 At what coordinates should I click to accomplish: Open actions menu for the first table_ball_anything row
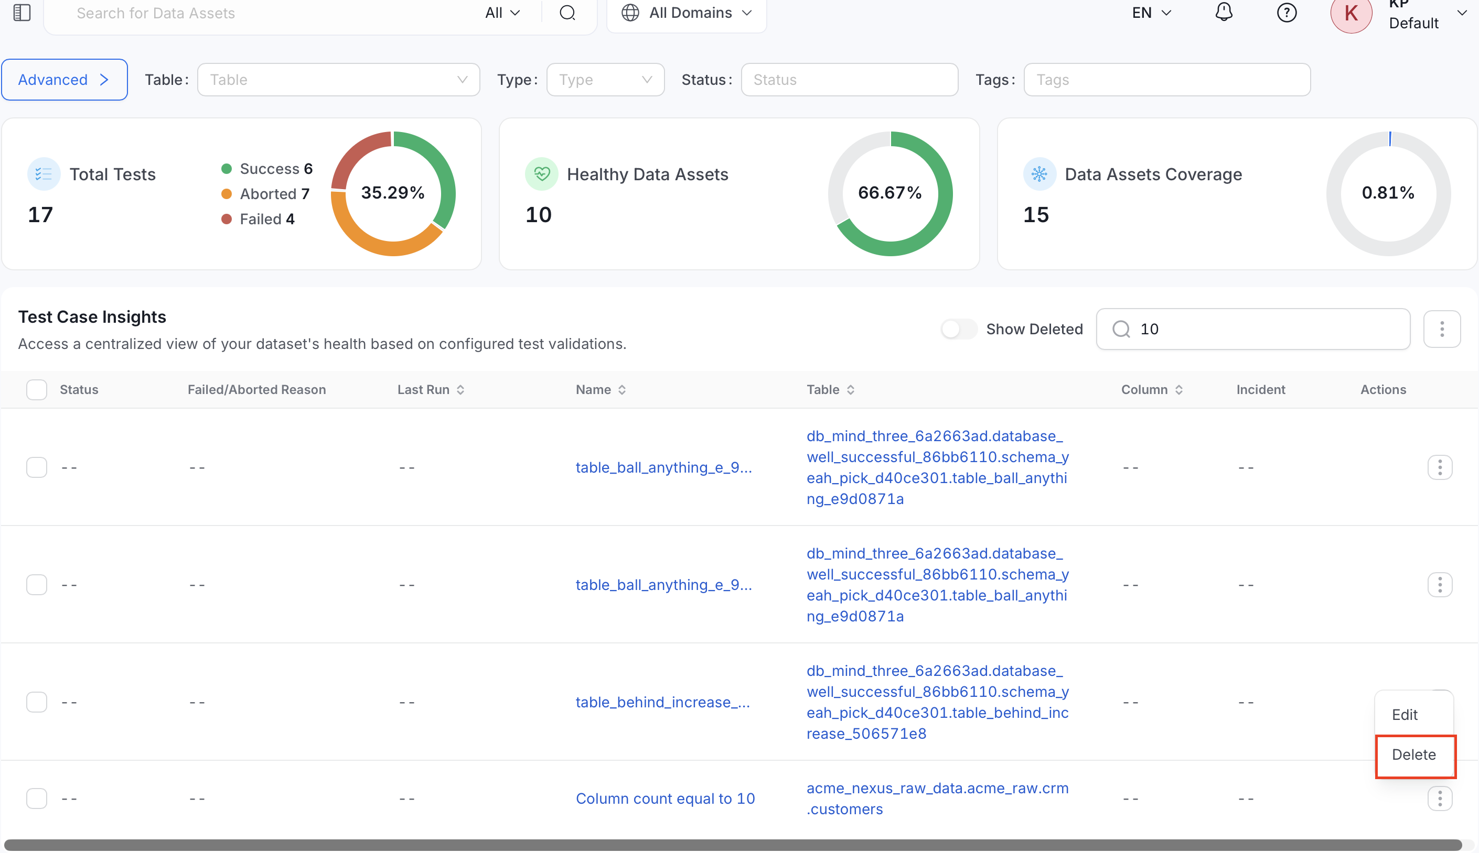click(x=1440, y=467)
